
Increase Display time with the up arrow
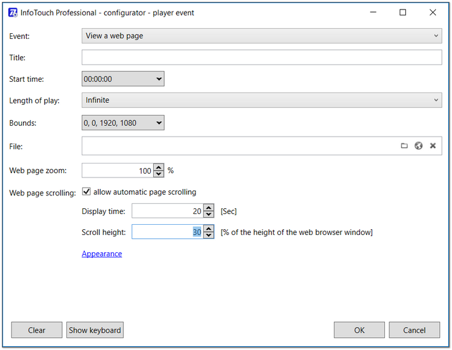[x=209, y=208]
